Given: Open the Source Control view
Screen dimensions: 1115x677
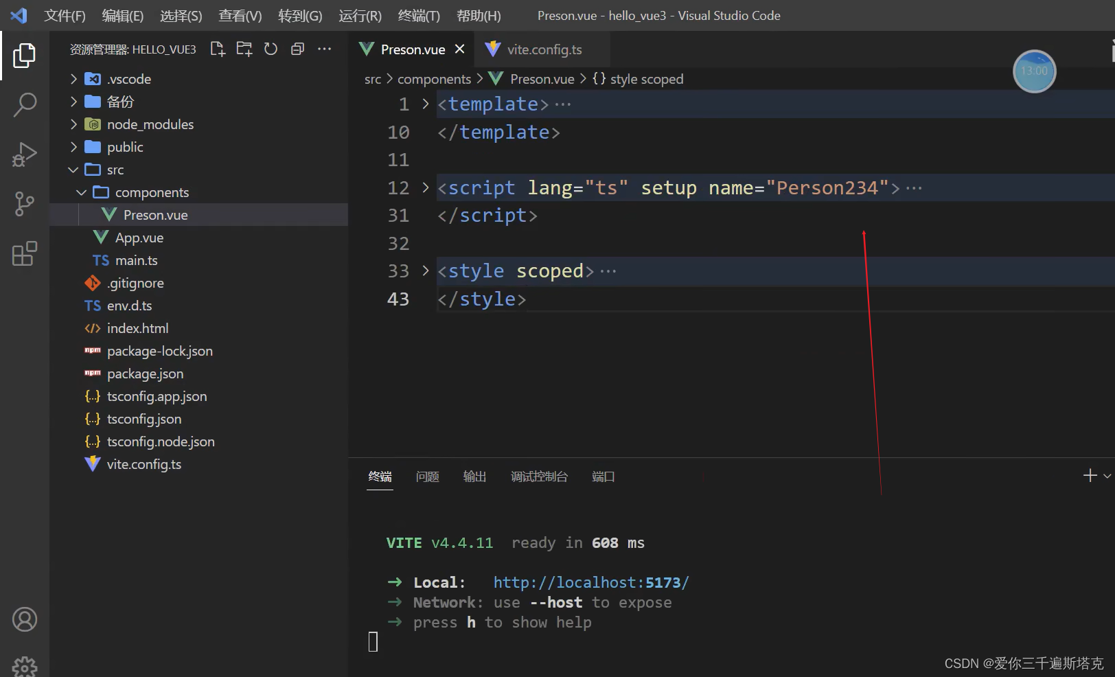Looking at the screenshot, I should point(25,204).
